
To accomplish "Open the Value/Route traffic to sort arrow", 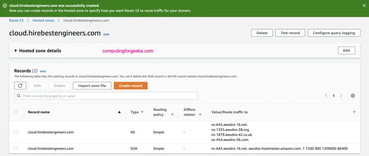I will [x=355, y=112].
